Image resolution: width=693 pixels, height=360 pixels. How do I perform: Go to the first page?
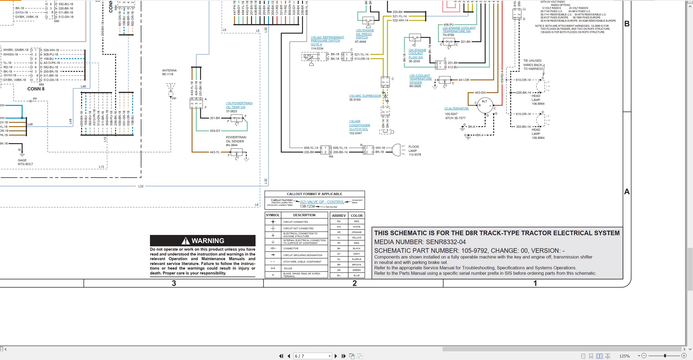click(281, 356)
